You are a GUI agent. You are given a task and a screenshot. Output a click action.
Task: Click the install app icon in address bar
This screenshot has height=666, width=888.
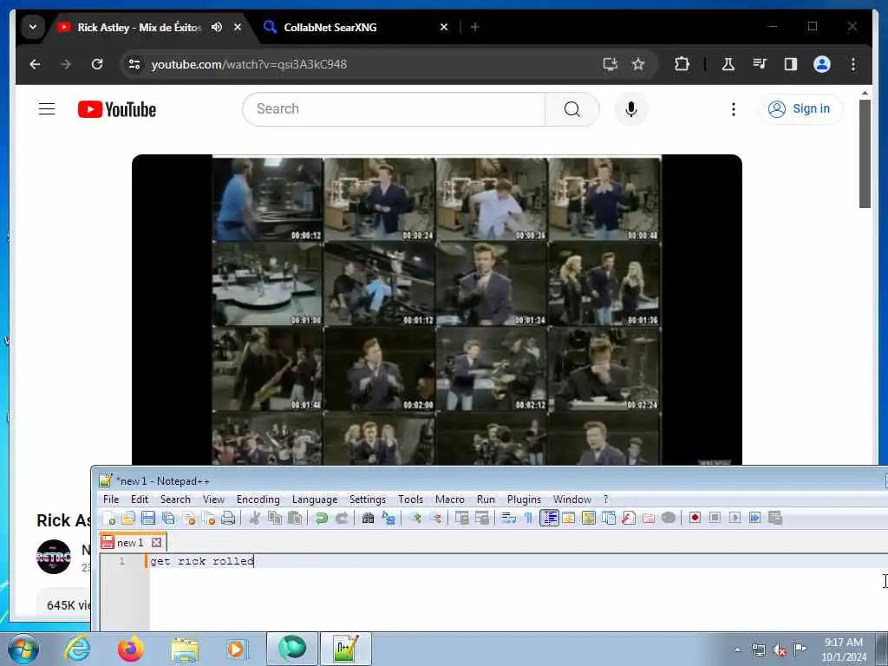[x=610, y=64]
